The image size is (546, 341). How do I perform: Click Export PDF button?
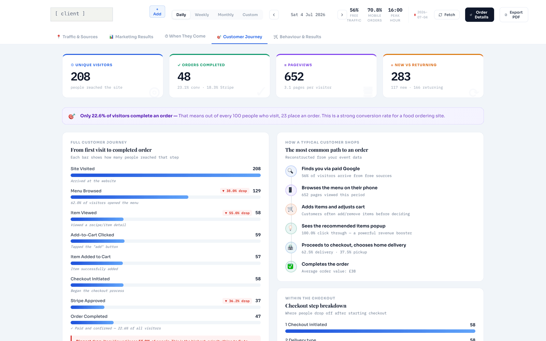tap(514, 15)
